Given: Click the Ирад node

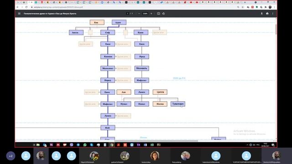Looking at the screenshot, I should click(x=142, y=56).
